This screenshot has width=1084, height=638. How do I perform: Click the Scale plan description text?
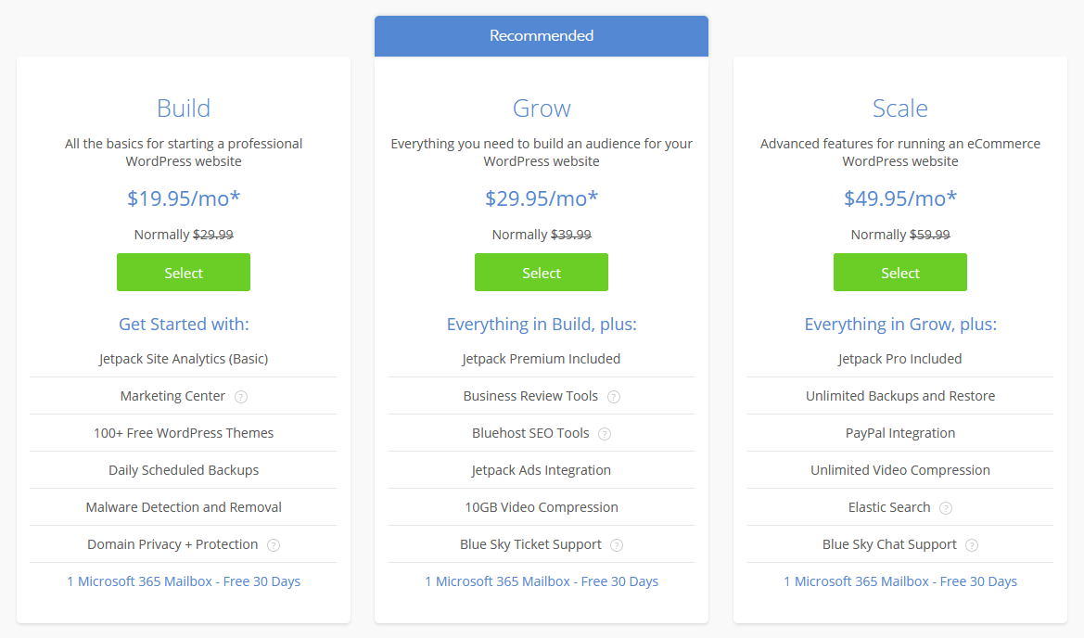click(x=900, y=152)
